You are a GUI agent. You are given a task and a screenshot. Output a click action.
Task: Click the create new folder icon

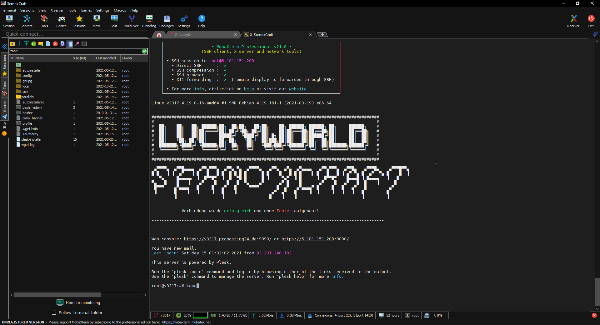pos(41,44)
